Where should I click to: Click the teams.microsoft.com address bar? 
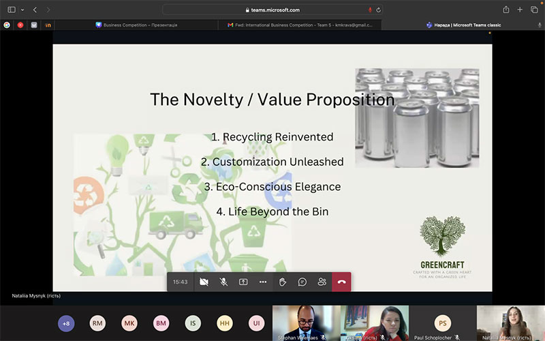[x=273, y=10]
